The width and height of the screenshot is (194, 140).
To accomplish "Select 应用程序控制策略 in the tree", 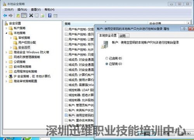I will coord(25,72).
